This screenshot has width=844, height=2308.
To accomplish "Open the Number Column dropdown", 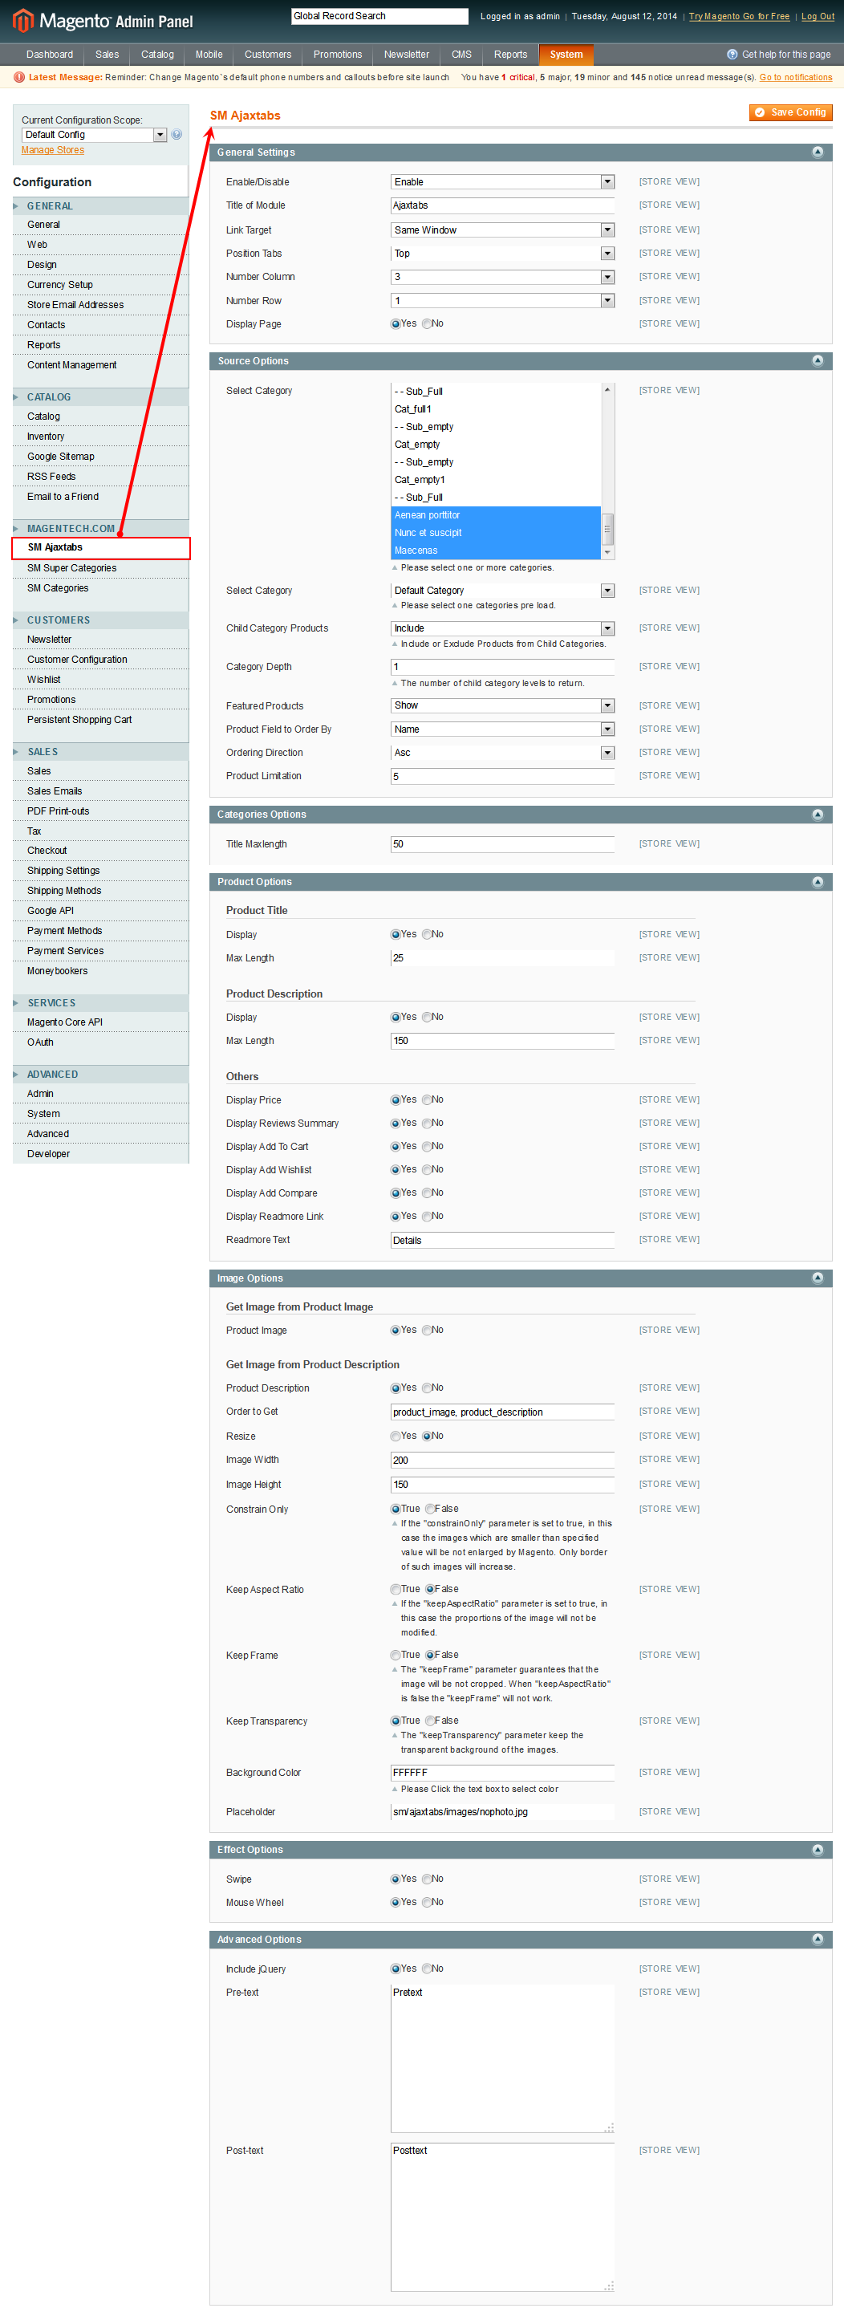I will [503, 277].
